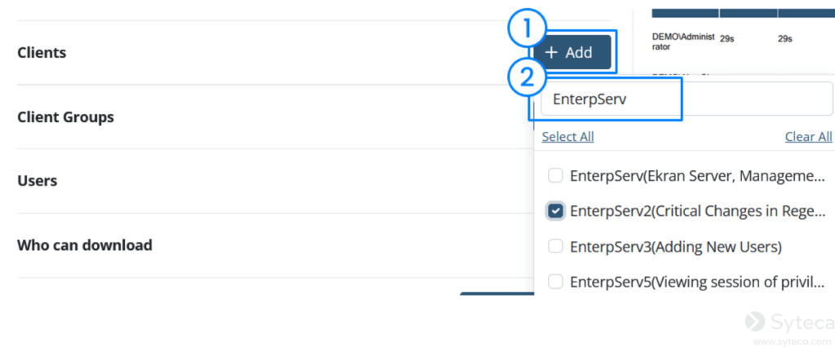Image resolution: width=835 pixels, height=364 pixels.
Task: Open the www.syteca.com watermark link
Action: [x=792, y=342]
